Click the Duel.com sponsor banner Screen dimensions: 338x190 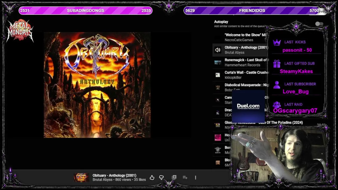click(x=248, y=106)
